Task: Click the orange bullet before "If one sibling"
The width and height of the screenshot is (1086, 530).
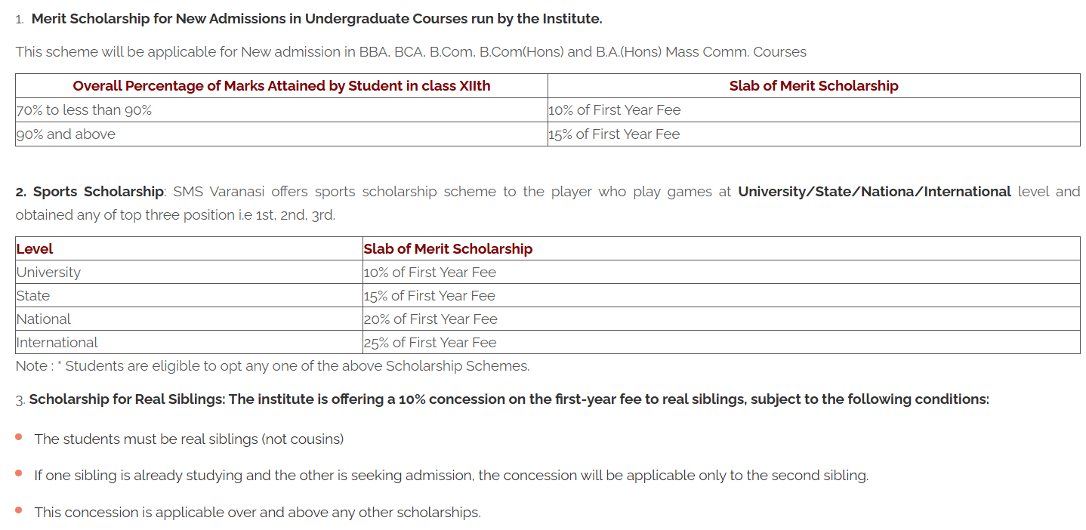Action: pyautogui.click(x=19, y=473)
